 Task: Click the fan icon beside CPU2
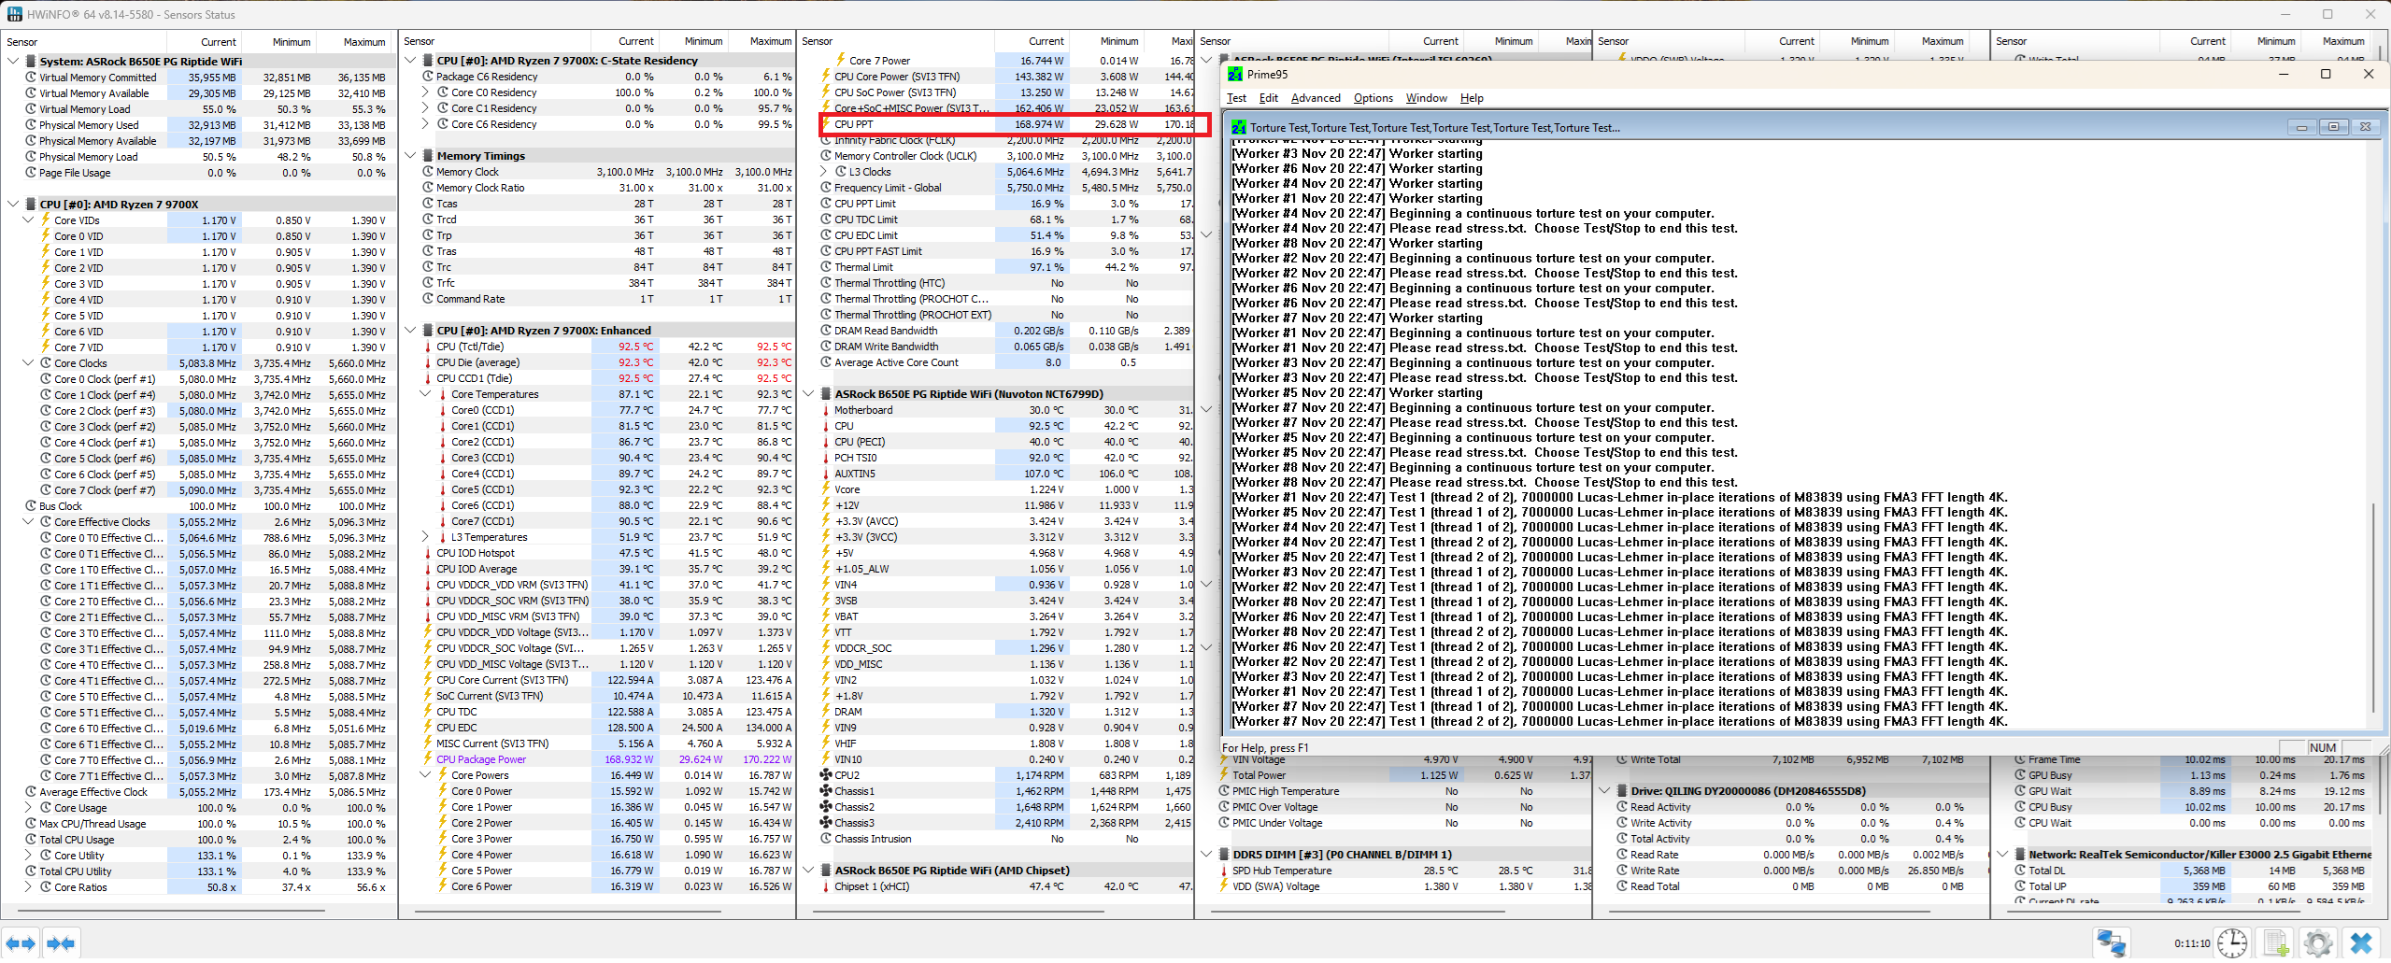pos(826,775)
